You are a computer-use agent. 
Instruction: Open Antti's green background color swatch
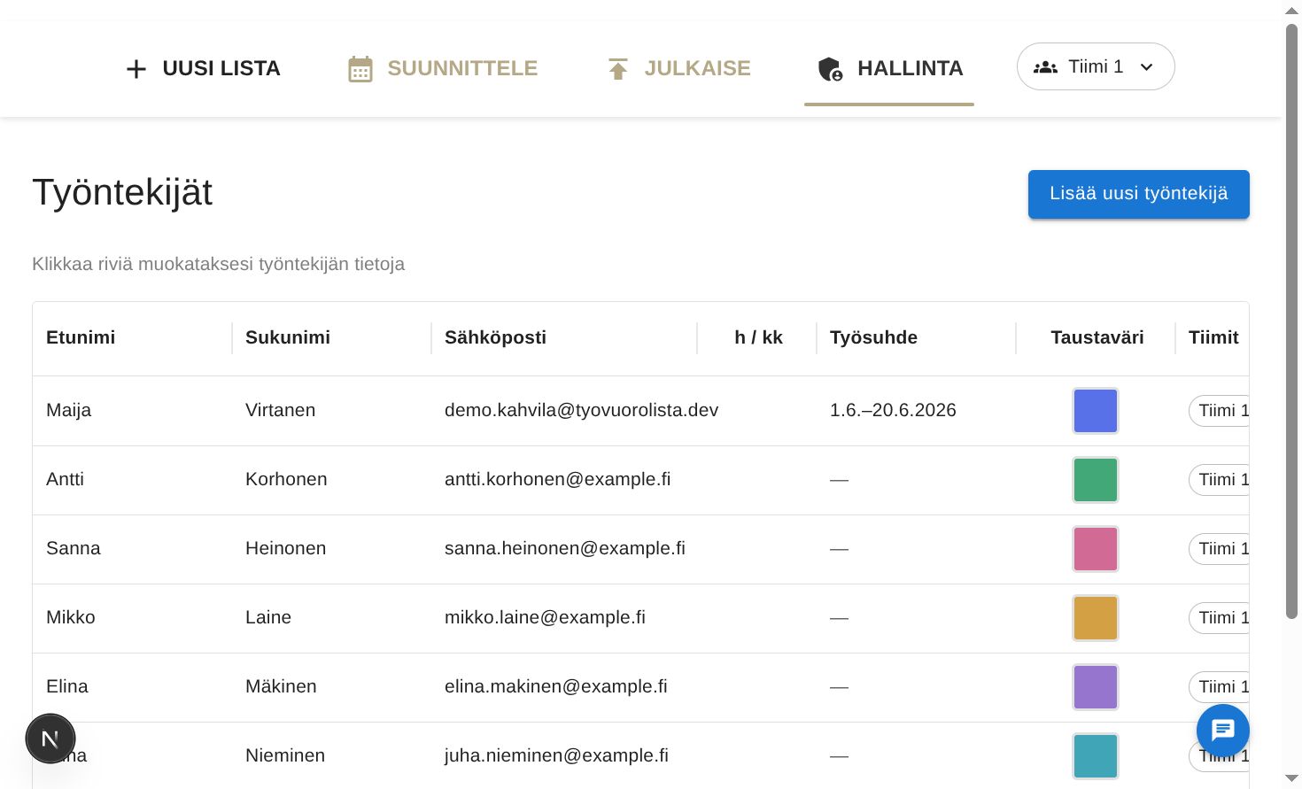[1096, 480]
